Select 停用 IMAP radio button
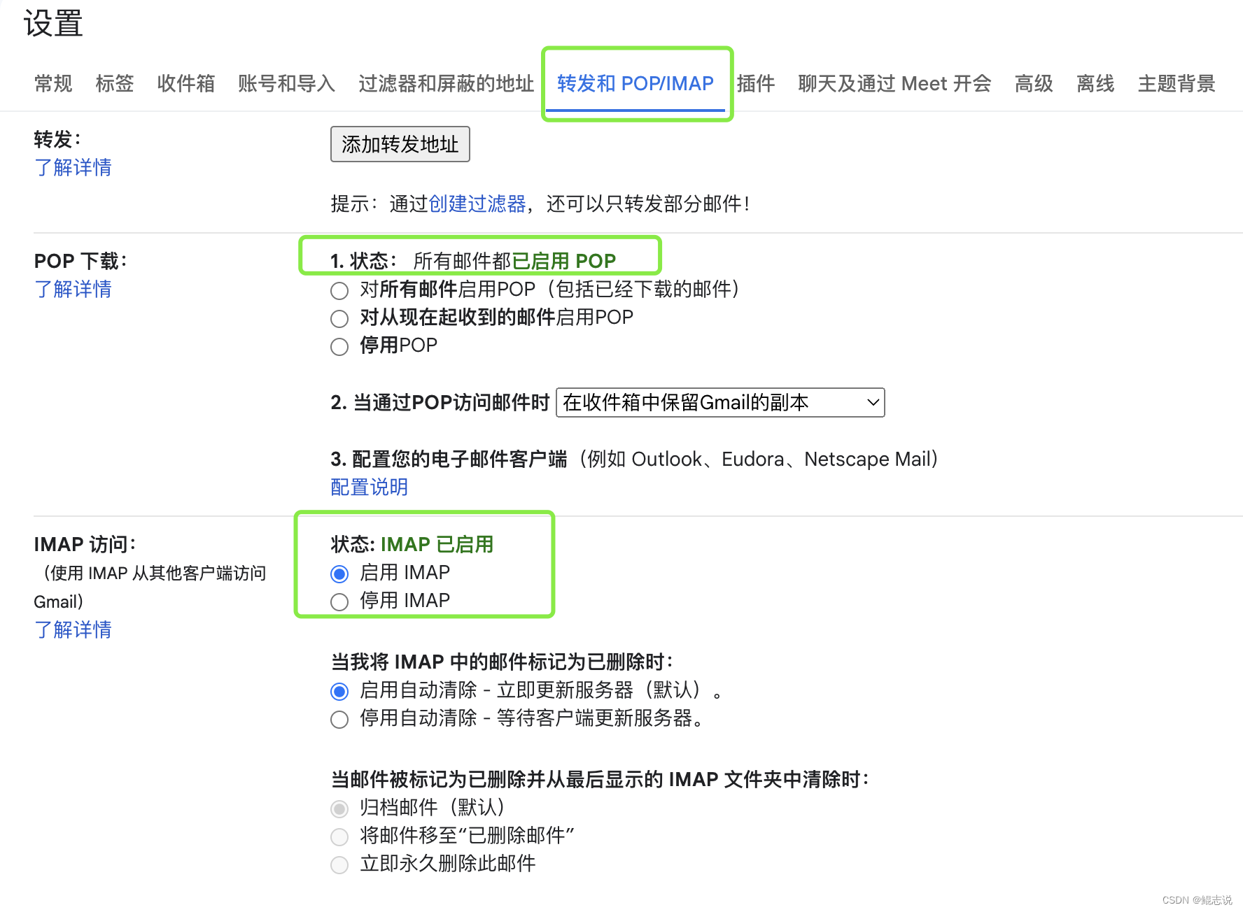The width and height of the screenshot is (1243, 912). pyautogui.click(x=339, y=602)
